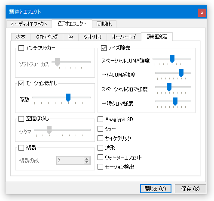Viewport: 214px width, 201px height.
Task: Open the ジオメトリ sub-tab
Action: point(92,37)
